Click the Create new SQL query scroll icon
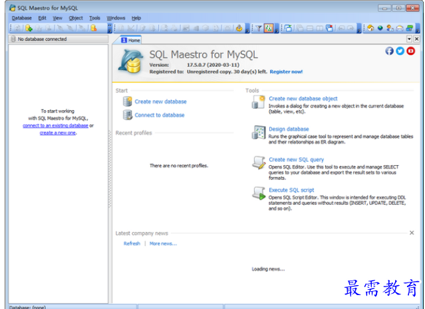The width and height of the screenshot is (425, 309). (259, 162)
